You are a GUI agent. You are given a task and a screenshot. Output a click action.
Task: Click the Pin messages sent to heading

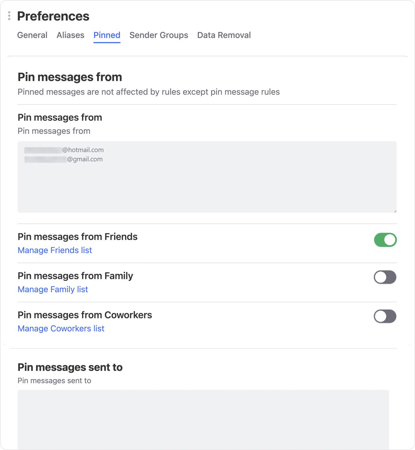click(x=70, y=367)
